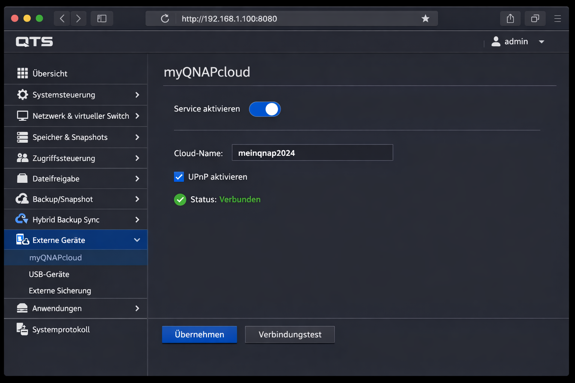Expand Backup/Snapshot chevron

pos(137,199)
